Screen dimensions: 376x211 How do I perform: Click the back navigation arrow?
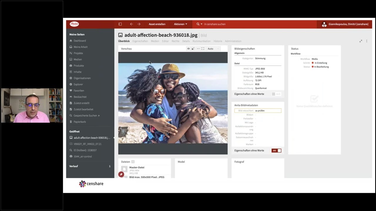131,24
